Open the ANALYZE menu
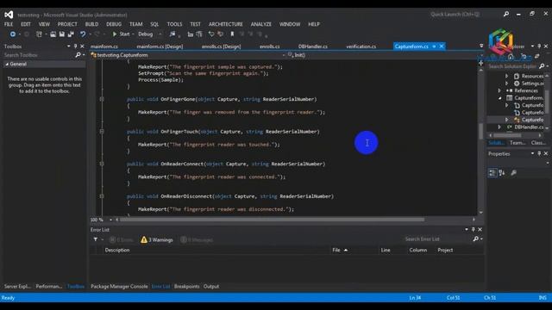This screenshot has width=552, height=310. [x=260, y=24]
